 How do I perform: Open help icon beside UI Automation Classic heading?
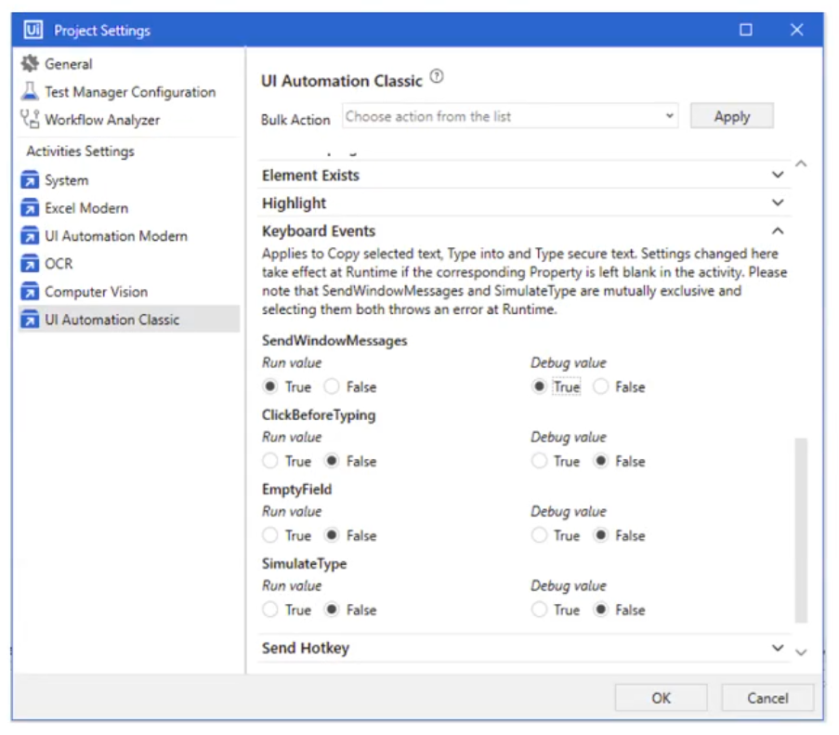437,76
